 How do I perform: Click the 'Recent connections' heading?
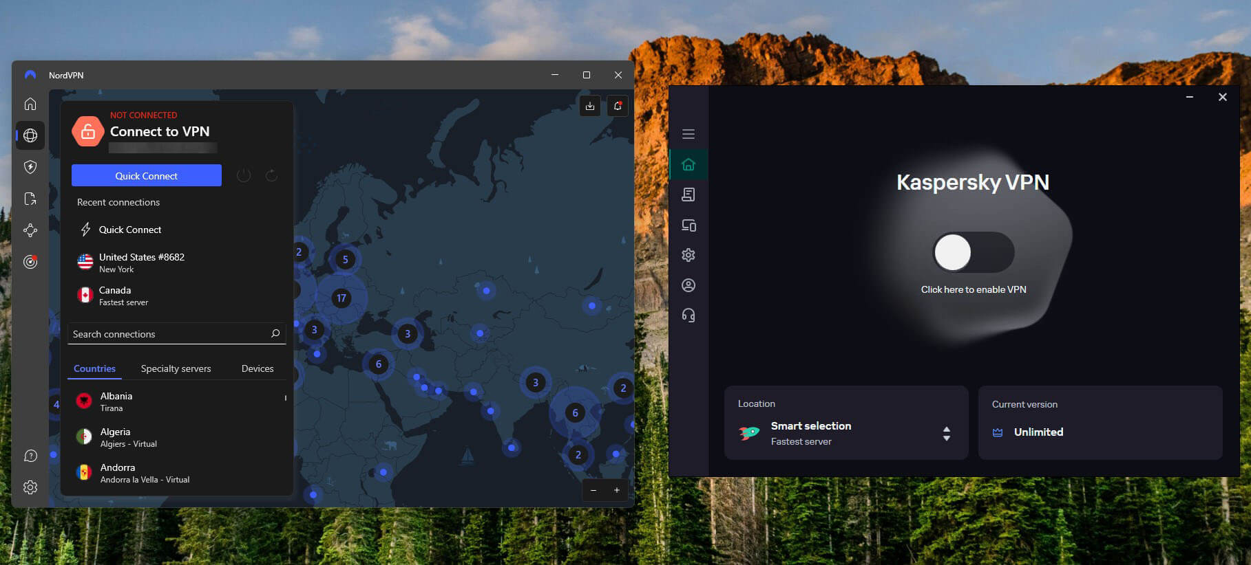[118, 202]
